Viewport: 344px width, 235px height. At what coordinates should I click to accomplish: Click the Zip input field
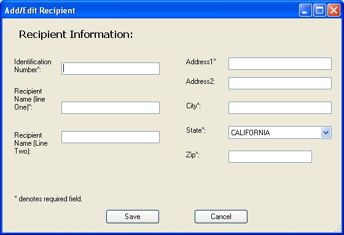click(x=270, y=157)
